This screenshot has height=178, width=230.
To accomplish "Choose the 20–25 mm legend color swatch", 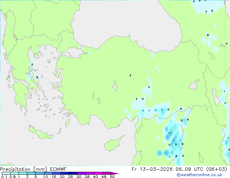I will [65, 173].
